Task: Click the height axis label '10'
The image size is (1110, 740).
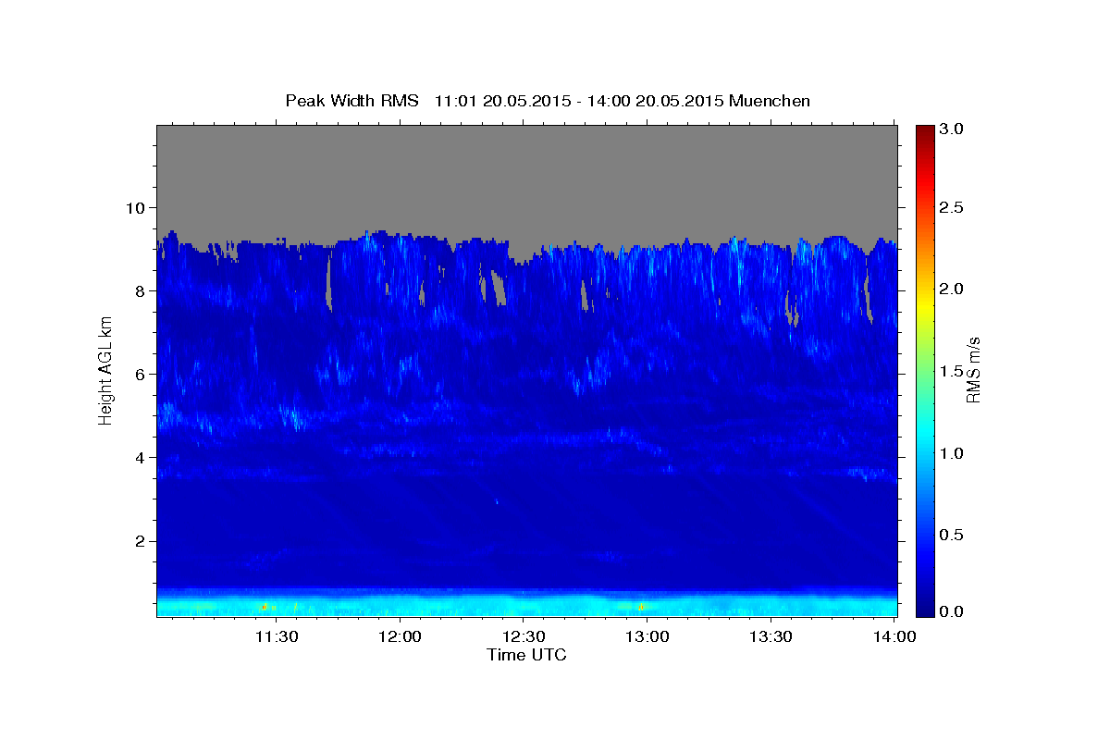Action: tap(137, 207)
